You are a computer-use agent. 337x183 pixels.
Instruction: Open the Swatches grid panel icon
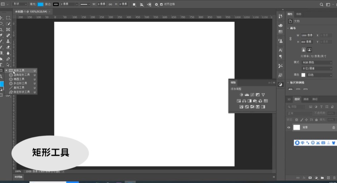[280, 32]
